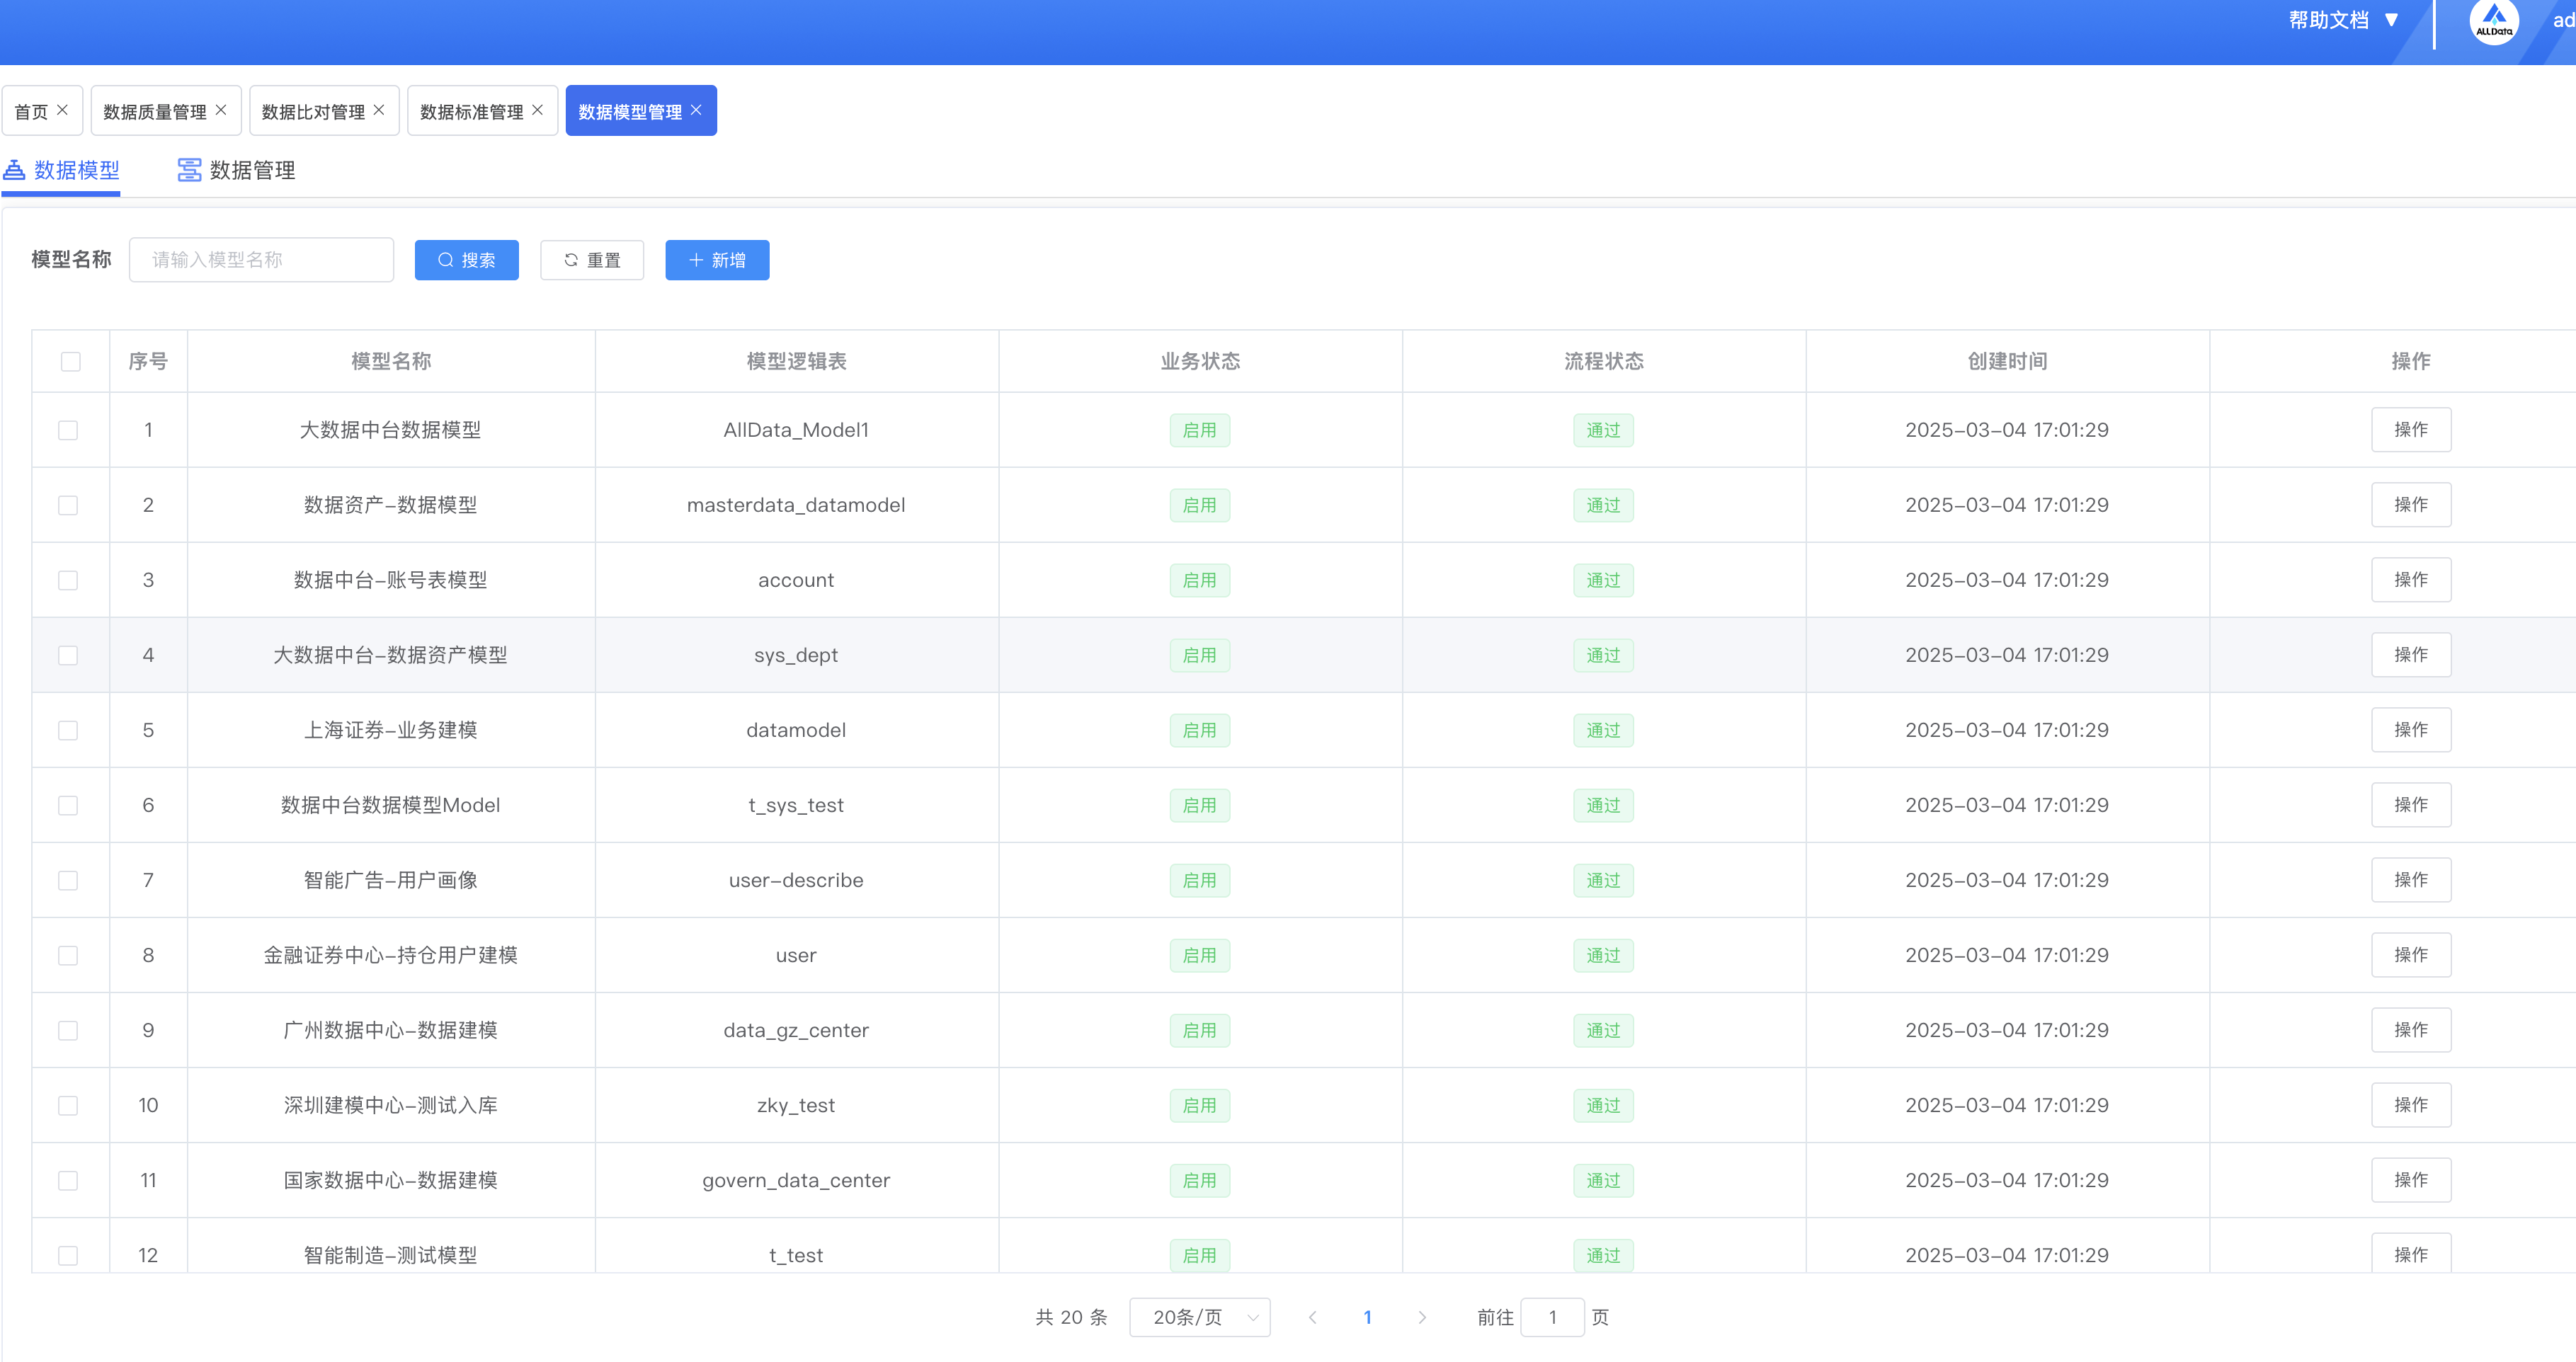Close the 数据比对管理 tab X icon

point(379,110)
